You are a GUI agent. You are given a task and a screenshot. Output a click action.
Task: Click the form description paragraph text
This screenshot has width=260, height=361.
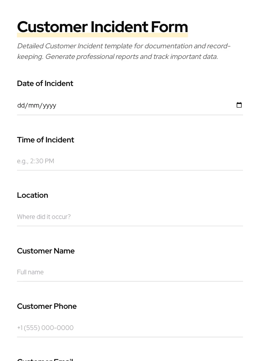pyautogui.click(x=124, y=51)
